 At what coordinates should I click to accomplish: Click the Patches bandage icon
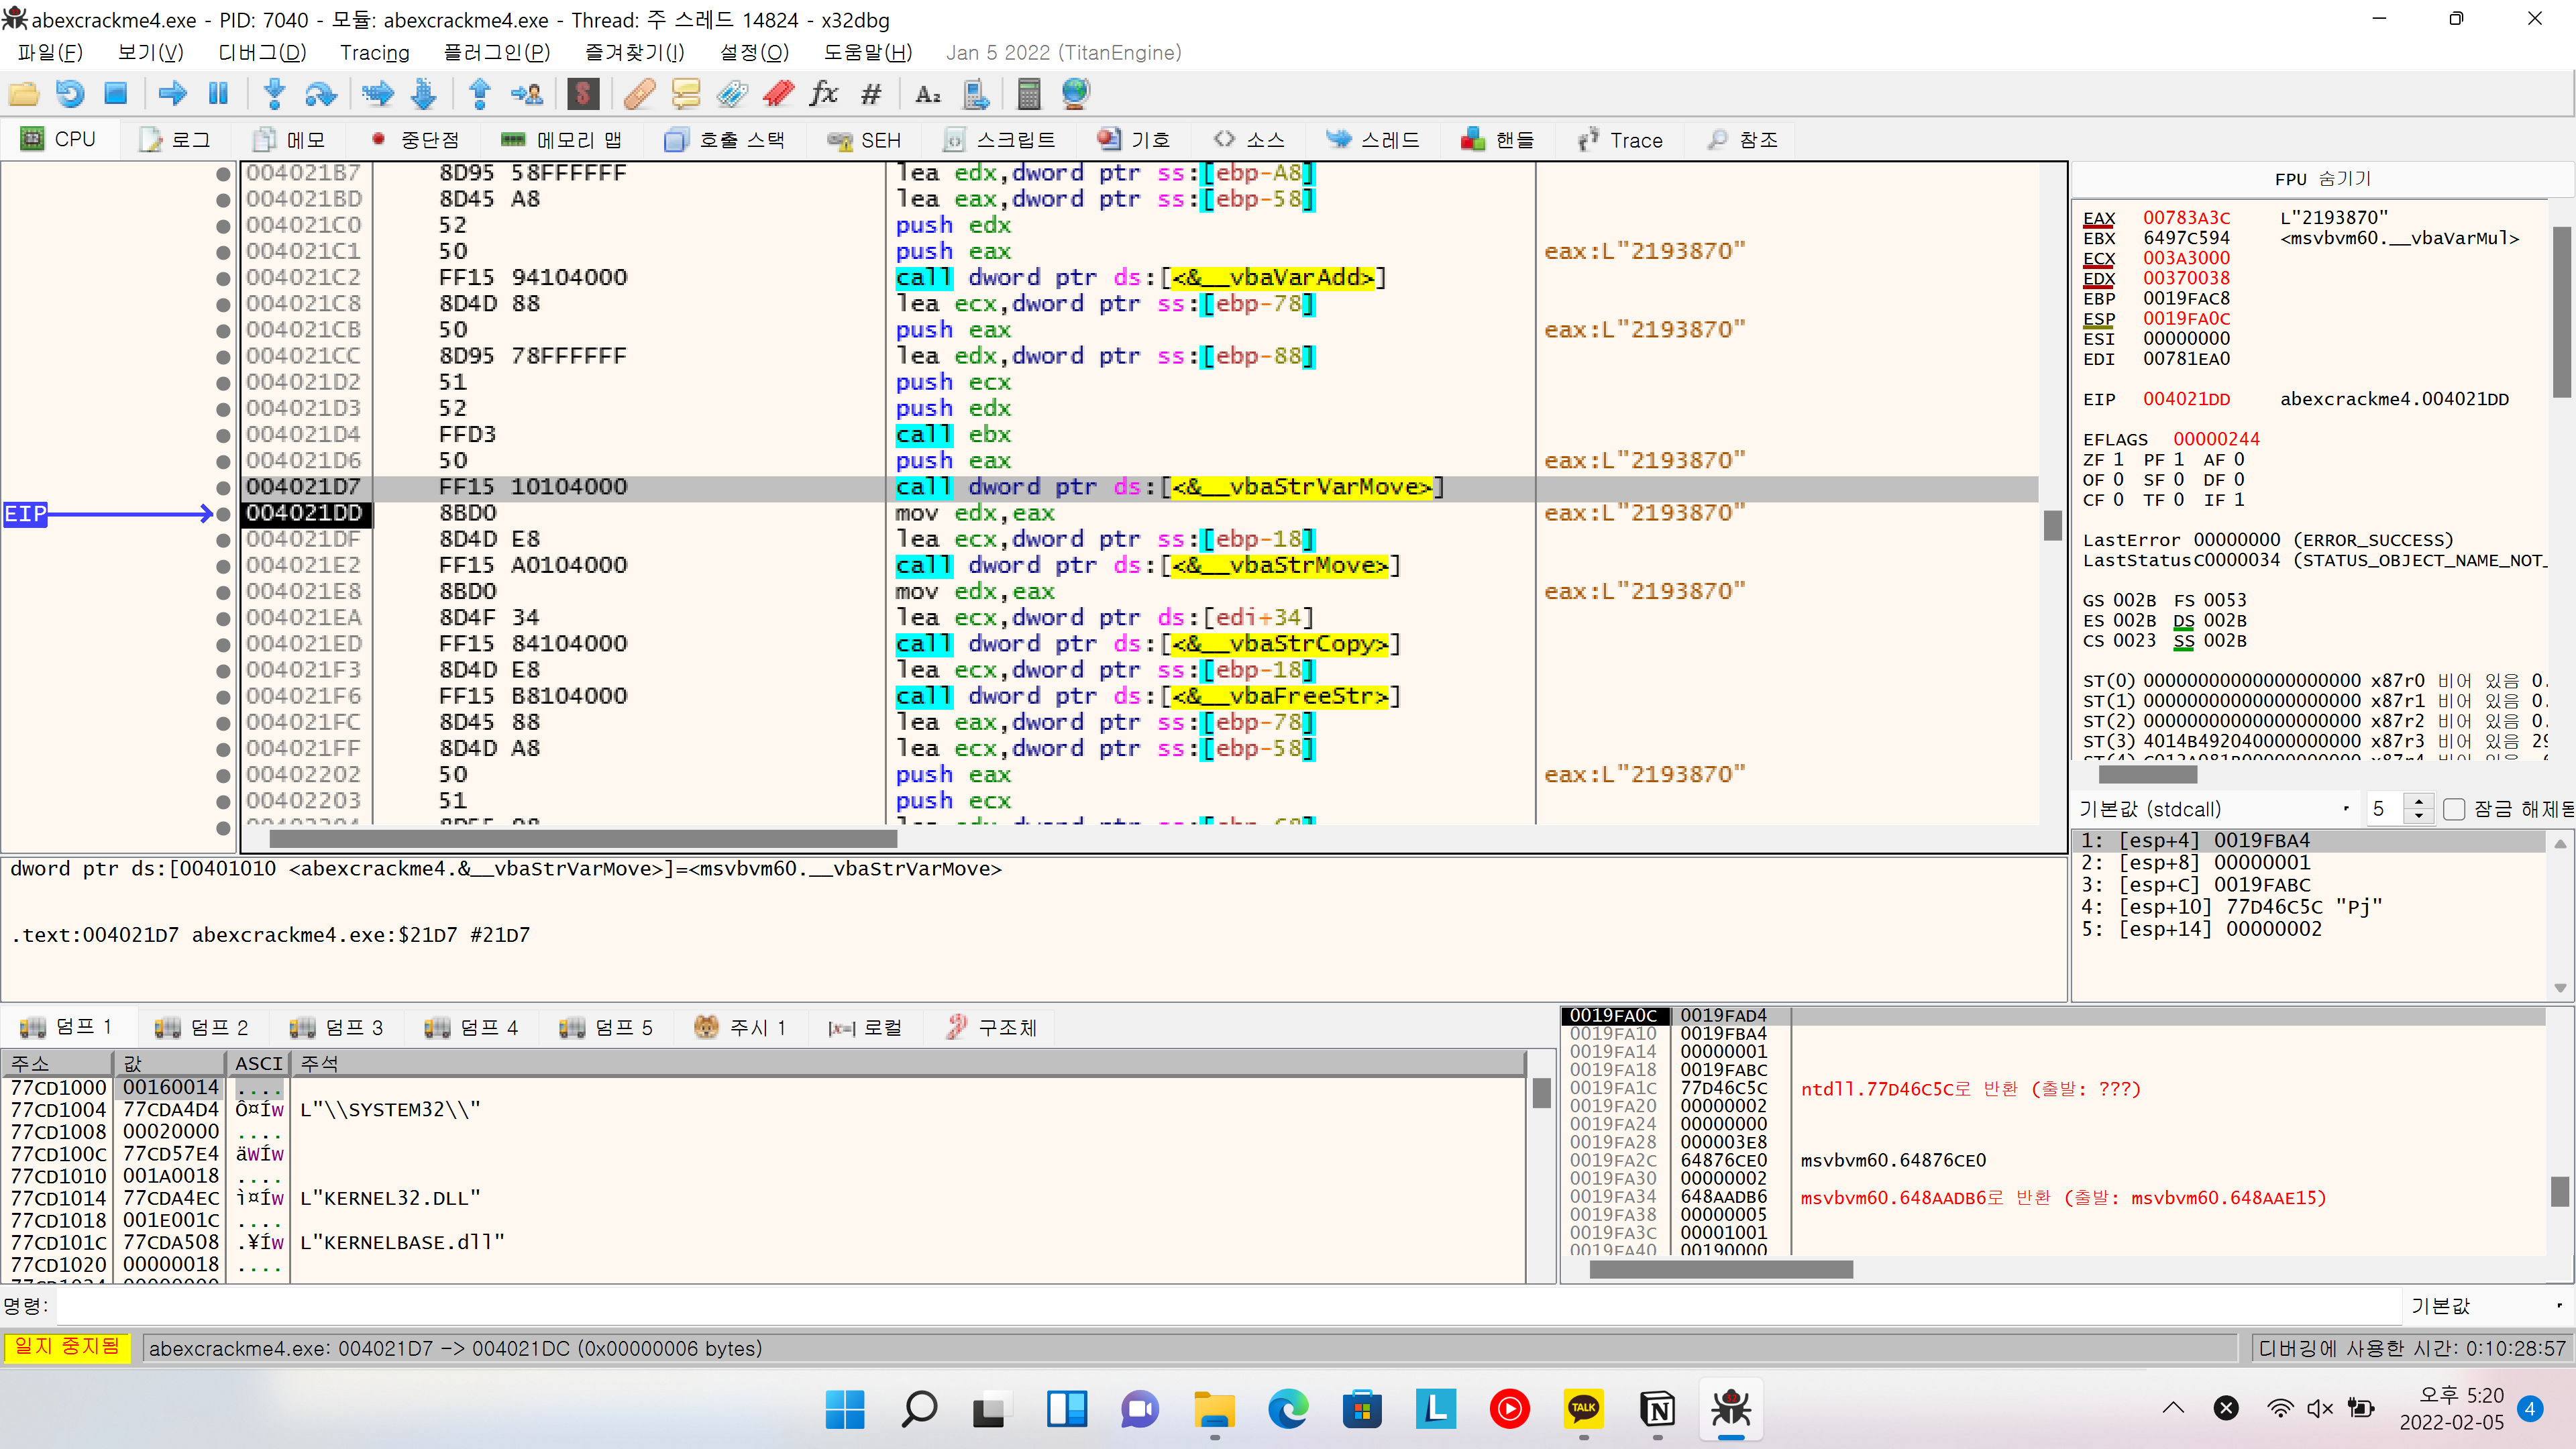(x=639, y=94)
